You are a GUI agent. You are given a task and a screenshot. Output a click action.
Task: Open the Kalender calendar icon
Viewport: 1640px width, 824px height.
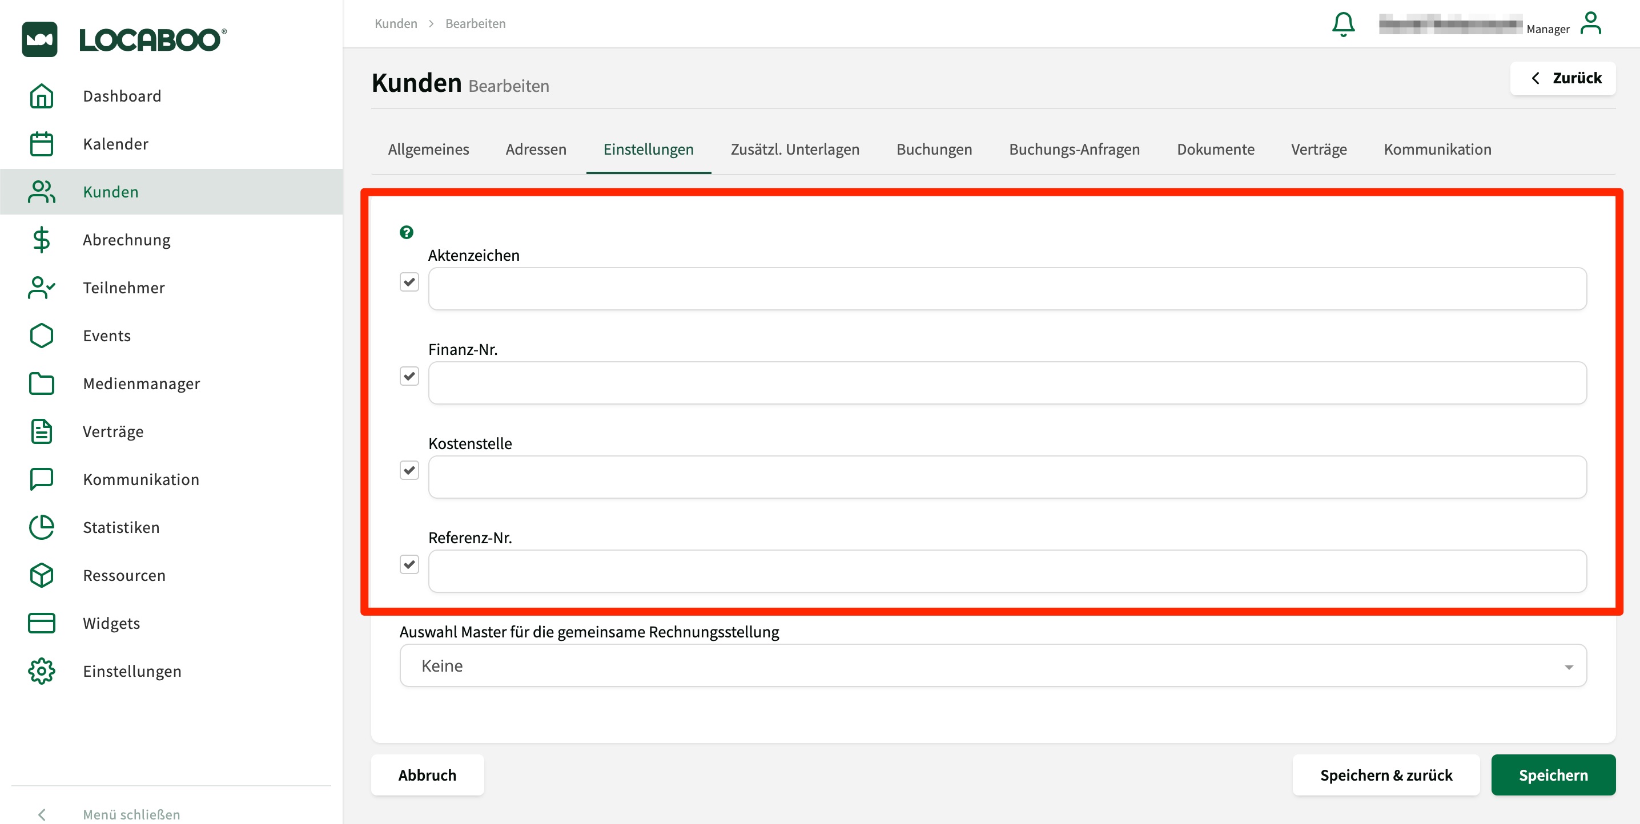point(41,144)
